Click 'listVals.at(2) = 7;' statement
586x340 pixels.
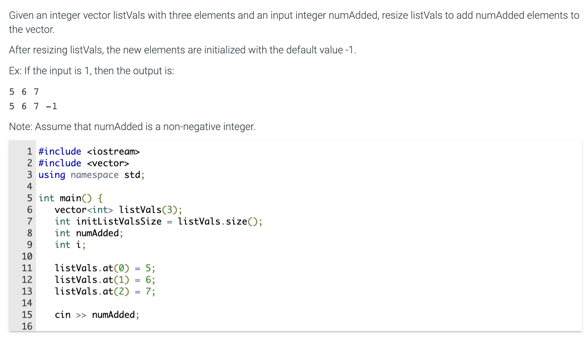coord(105,291)
